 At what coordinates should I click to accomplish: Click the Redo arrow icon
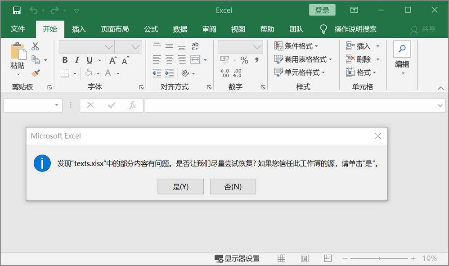[x=55, y=11]
